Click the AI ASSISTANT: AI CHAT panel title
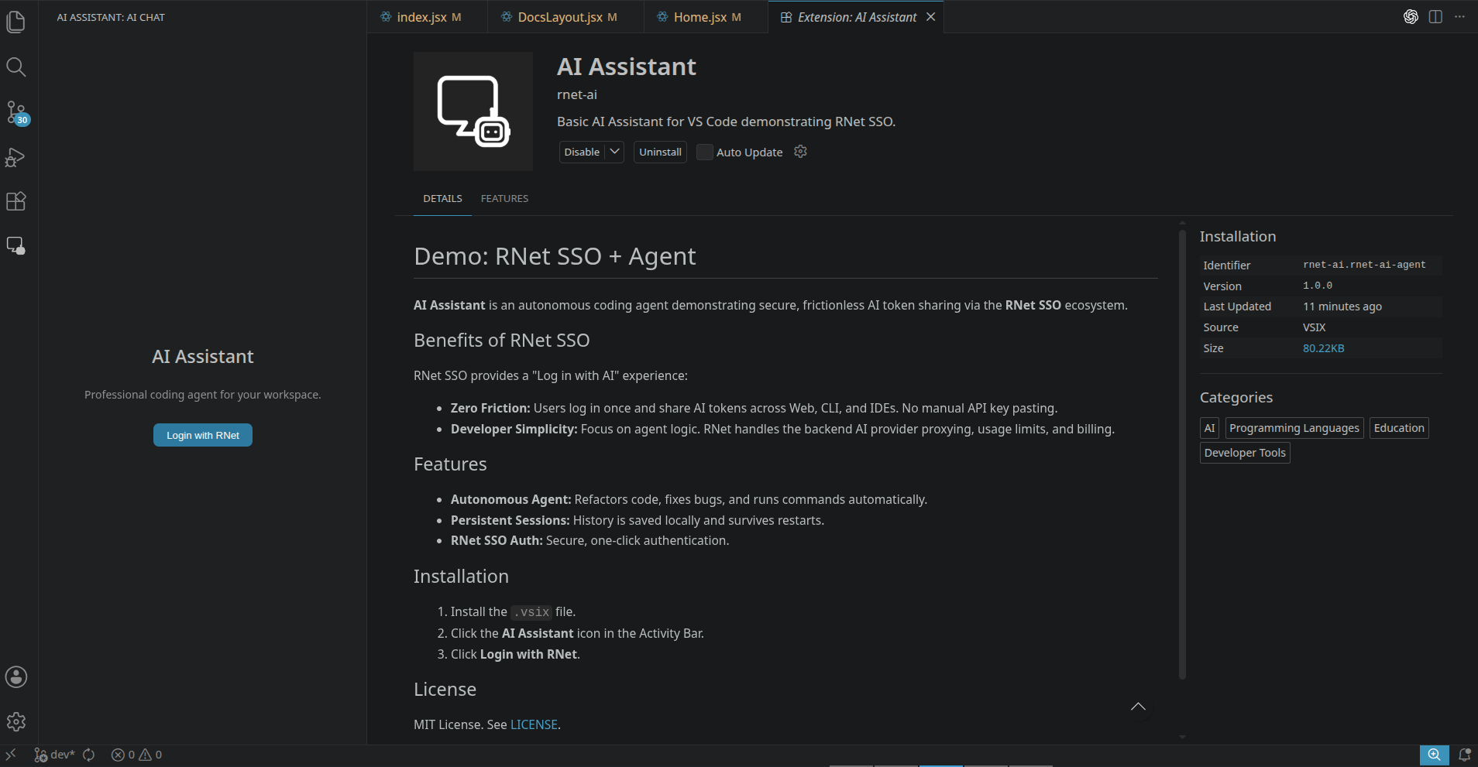 point(111,17)
